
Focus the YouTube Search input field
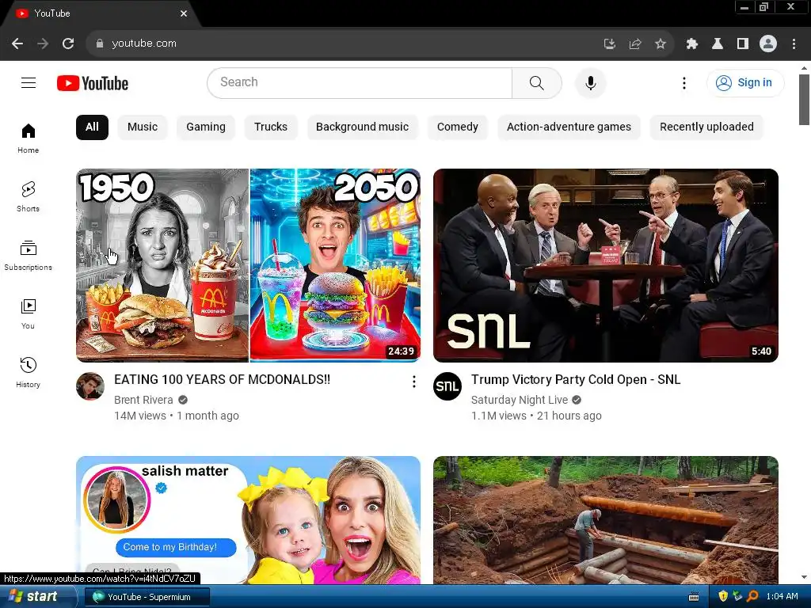[x=360, y=82]
